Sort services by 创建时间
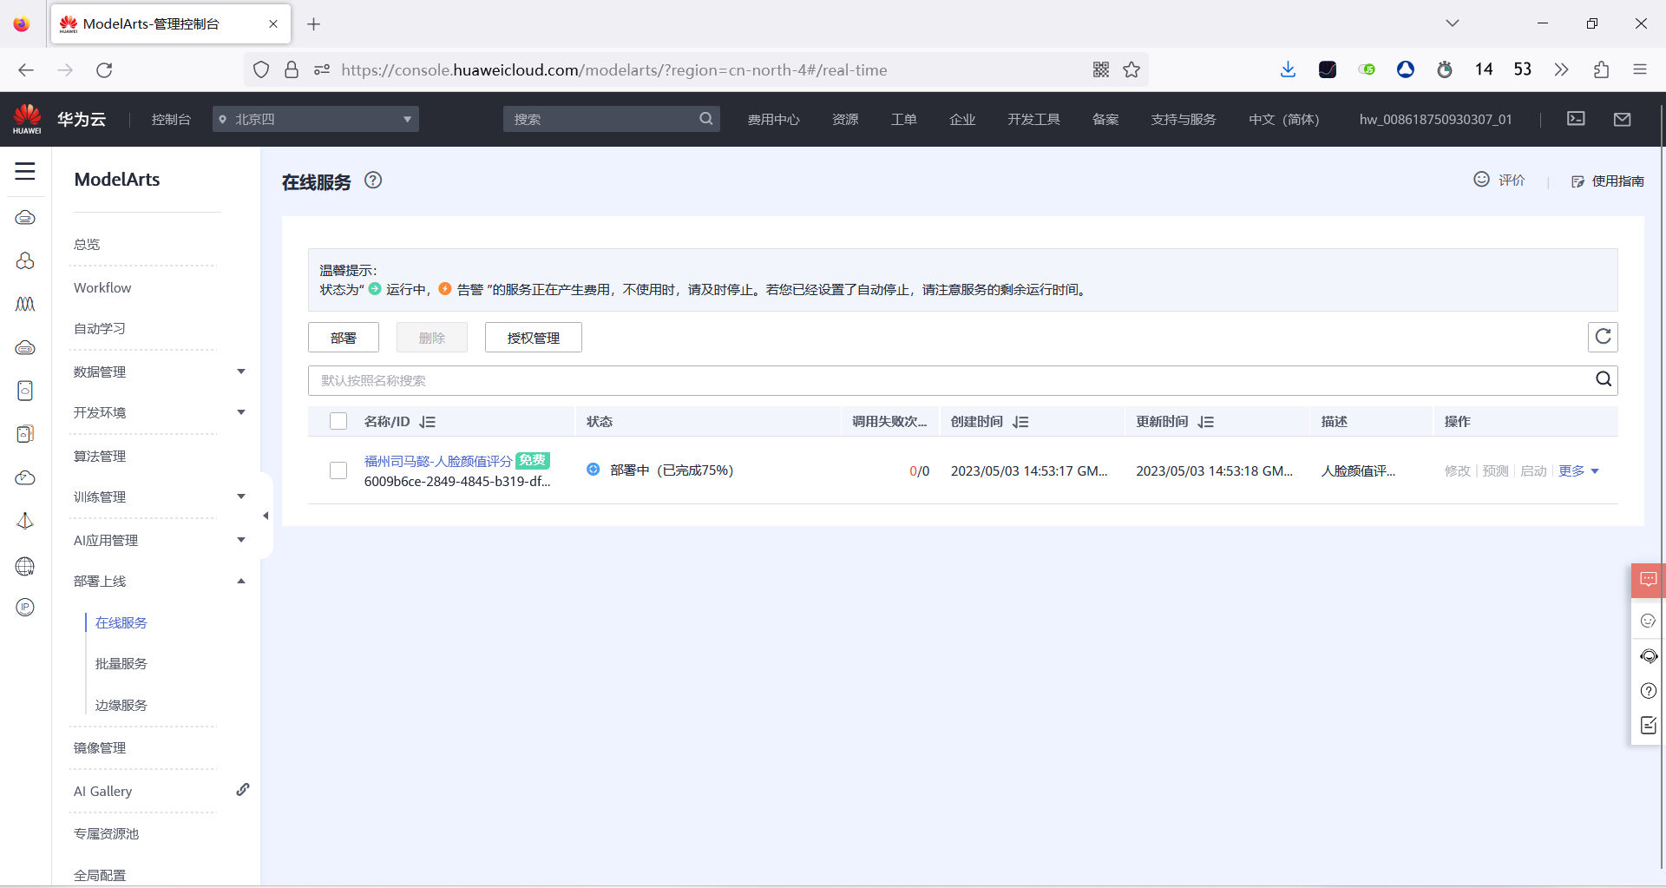The height and width of the screenshot is (888, 1666). (1020, 422)
